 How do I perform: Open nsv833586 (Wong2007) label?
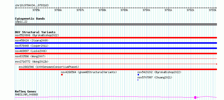point(30,56)
